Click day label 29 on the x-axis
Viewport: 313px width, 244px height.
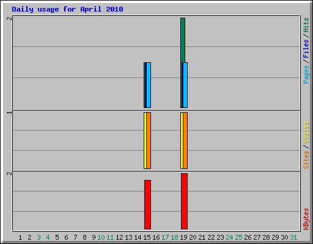coord(275,237)
